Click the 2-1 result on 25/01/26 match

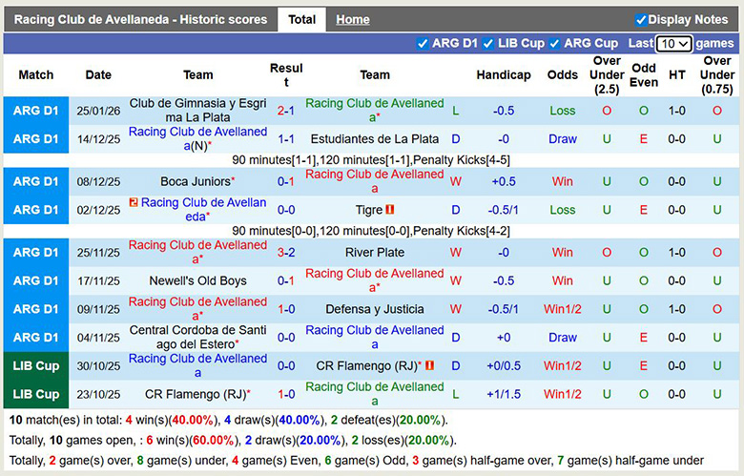[286, 111]
